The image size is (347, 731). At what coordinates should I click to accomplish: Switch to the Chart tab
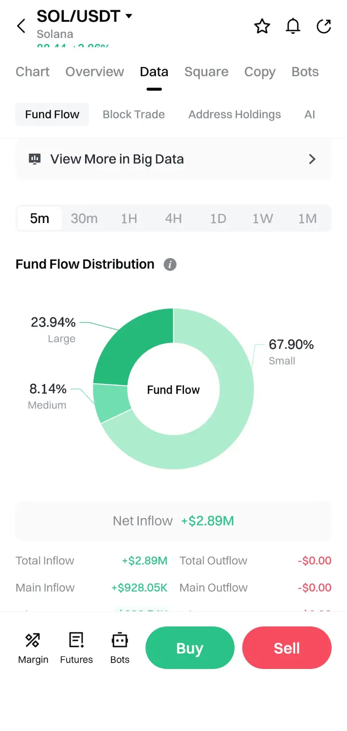pos(32,72)
